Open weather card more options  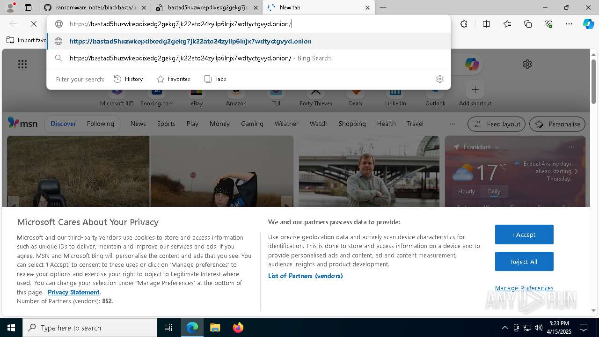[x=571, y=147]
